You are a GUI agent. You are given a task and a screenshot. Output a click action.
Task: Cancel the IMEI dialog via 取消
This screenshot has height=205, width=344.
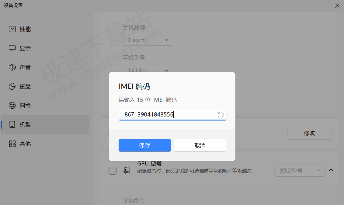[200, 145]
